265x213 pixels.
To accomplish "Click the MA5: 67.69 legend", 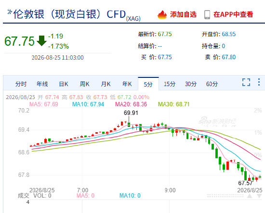I will tap(44, 104).
